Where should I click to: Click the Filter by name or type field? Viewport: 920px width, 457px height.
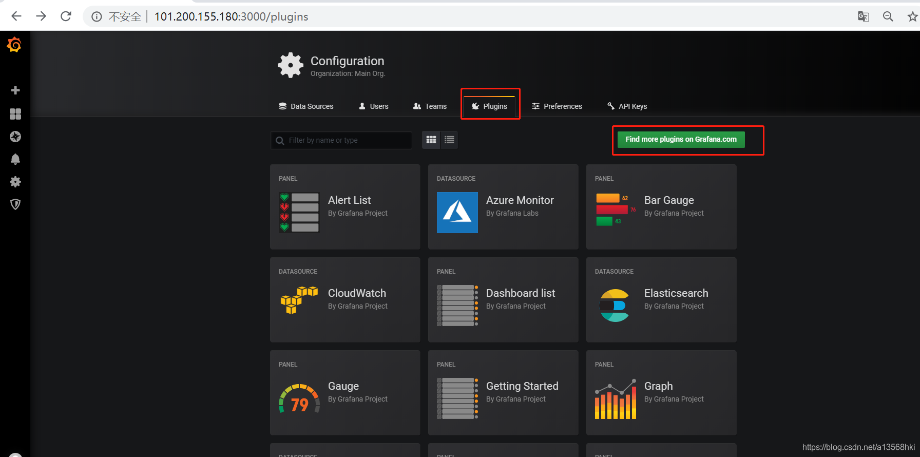[x=341, y=140]
